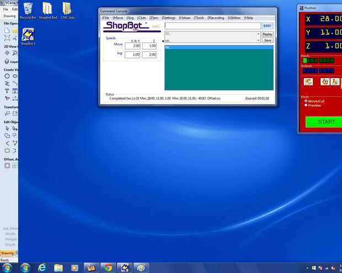Viewport: 342px width, 273px height.
Task: Open the [Z]ero menu
Action: pos(154,18)
